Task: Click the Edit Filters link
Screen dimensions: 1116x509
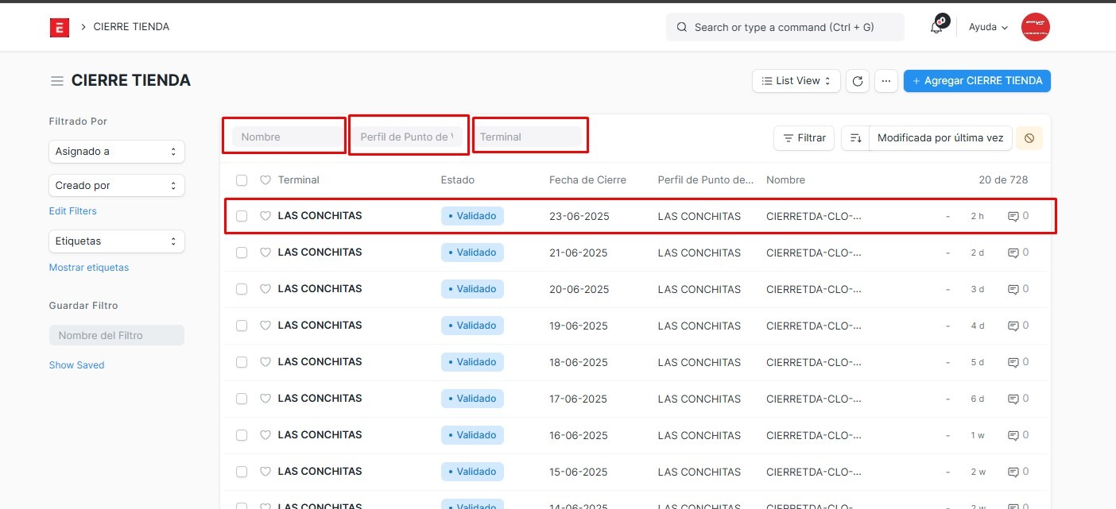Action: click(73, 211)
